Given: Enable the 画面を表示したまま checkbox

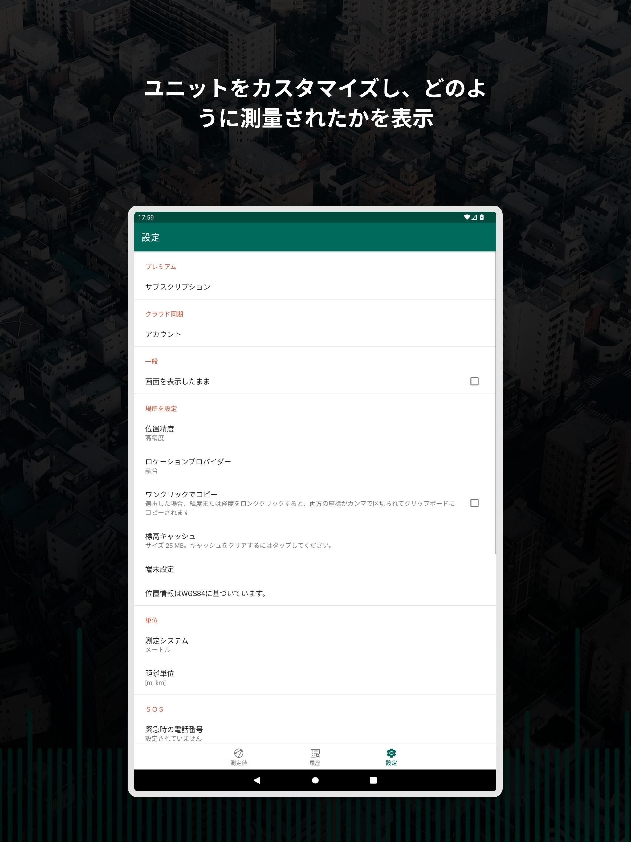Looking at the screenshot, I should click(x=474, y=382).
